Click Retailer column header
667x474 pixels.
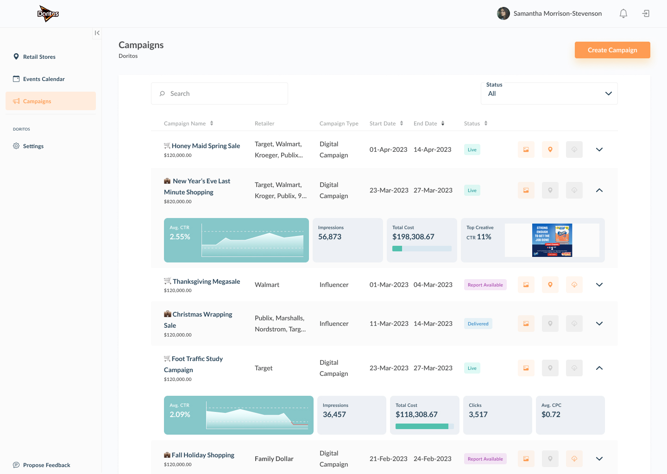tap(264, 124)
